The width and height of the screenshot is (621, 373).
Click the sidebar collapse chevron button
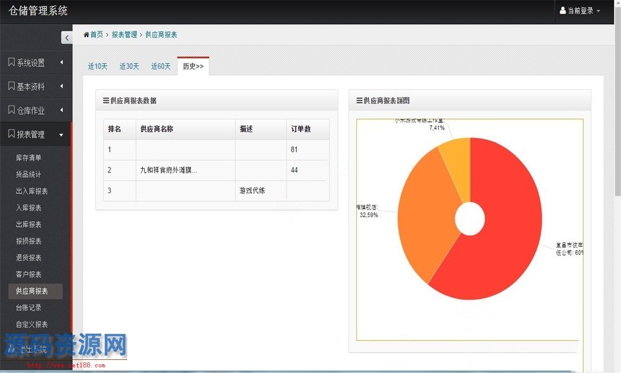point(67,38)
